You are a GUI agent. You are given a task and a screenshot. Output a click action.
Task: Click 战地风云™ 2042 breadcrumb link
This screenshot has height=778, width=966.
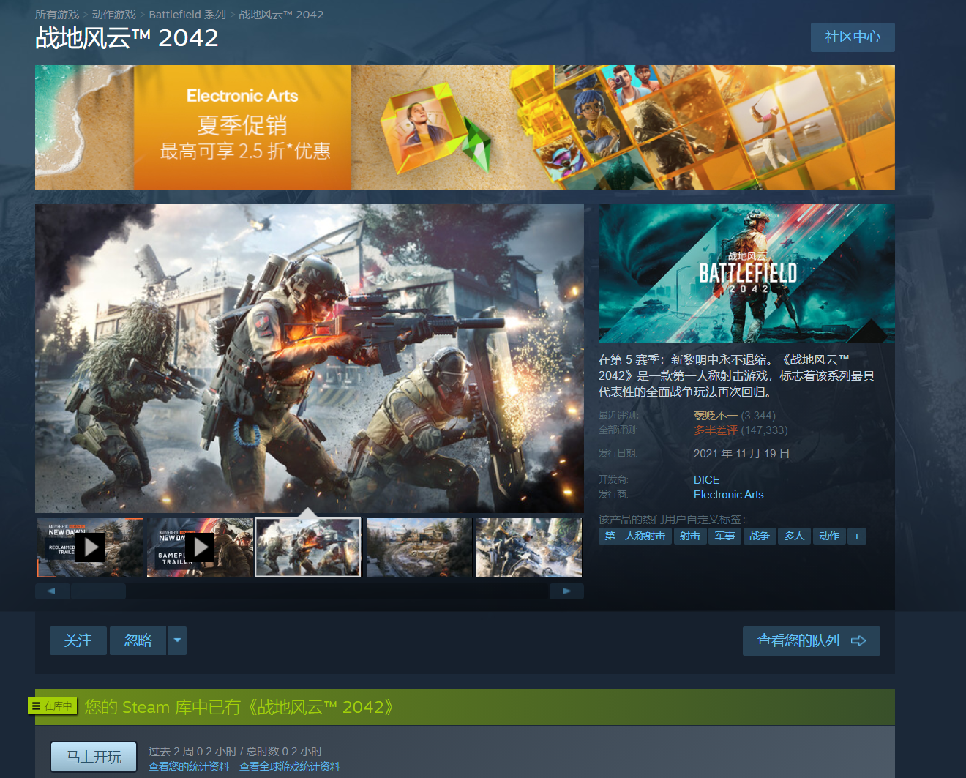[281, 15]
